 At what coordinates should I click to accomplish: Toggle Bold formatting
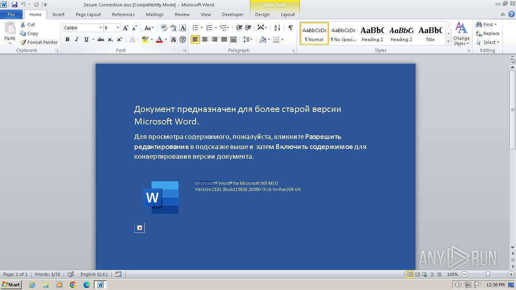click(x=67, y=39)
